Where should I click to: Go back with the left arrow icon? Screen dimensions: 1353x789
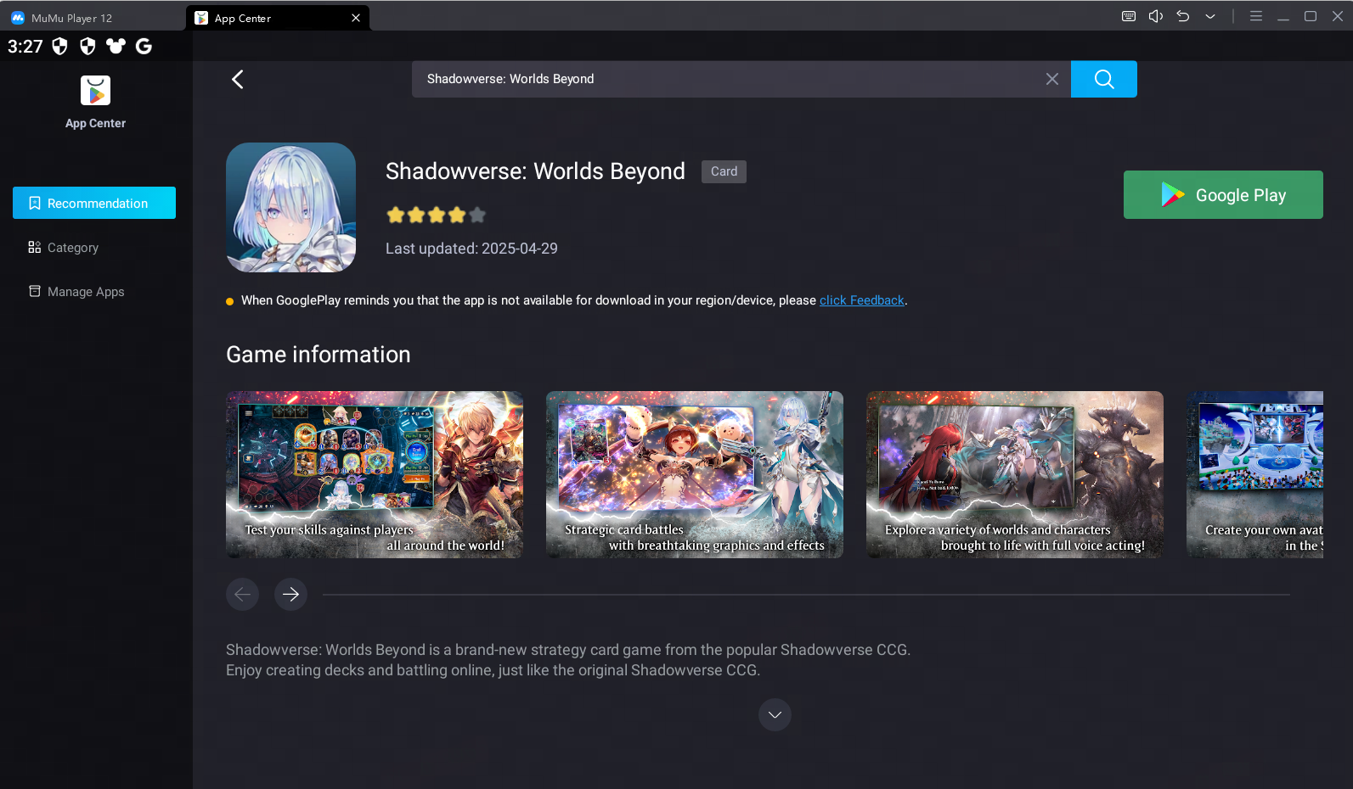pyautogui.click(x=238, y=79)
